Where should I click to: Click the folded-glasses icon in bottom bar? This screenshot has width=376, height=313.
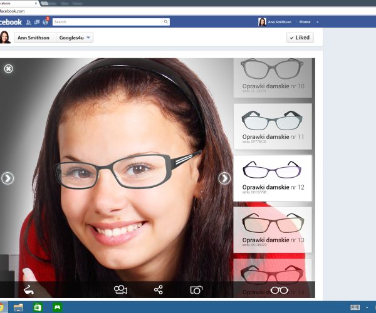(29, 290)
